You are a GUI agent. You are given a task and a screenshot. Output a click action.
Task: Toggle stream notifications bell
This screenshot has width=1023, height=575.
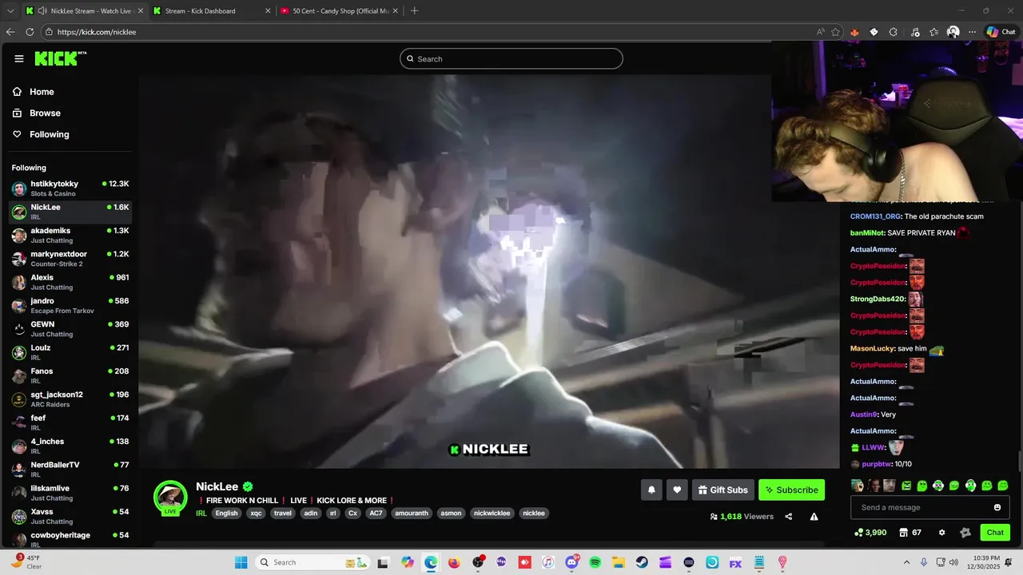tap(651, 490)
